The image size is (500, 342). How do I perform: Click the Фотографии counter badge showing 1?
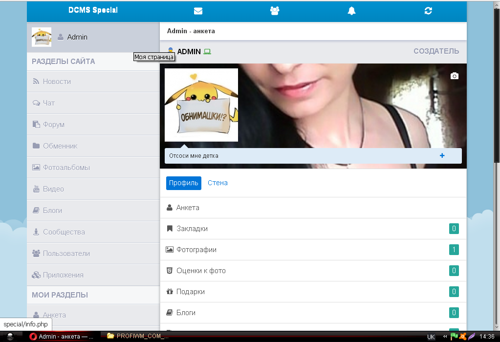click(x=454, y=250)
